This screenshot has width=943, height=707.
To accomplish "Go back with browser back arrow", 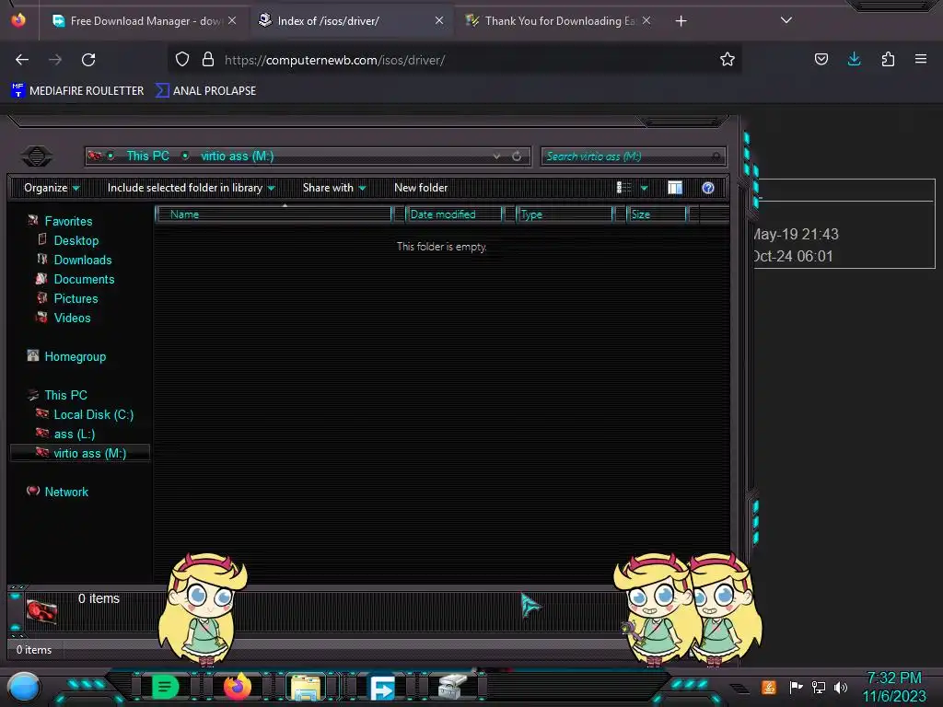I will tap(22, 60).
